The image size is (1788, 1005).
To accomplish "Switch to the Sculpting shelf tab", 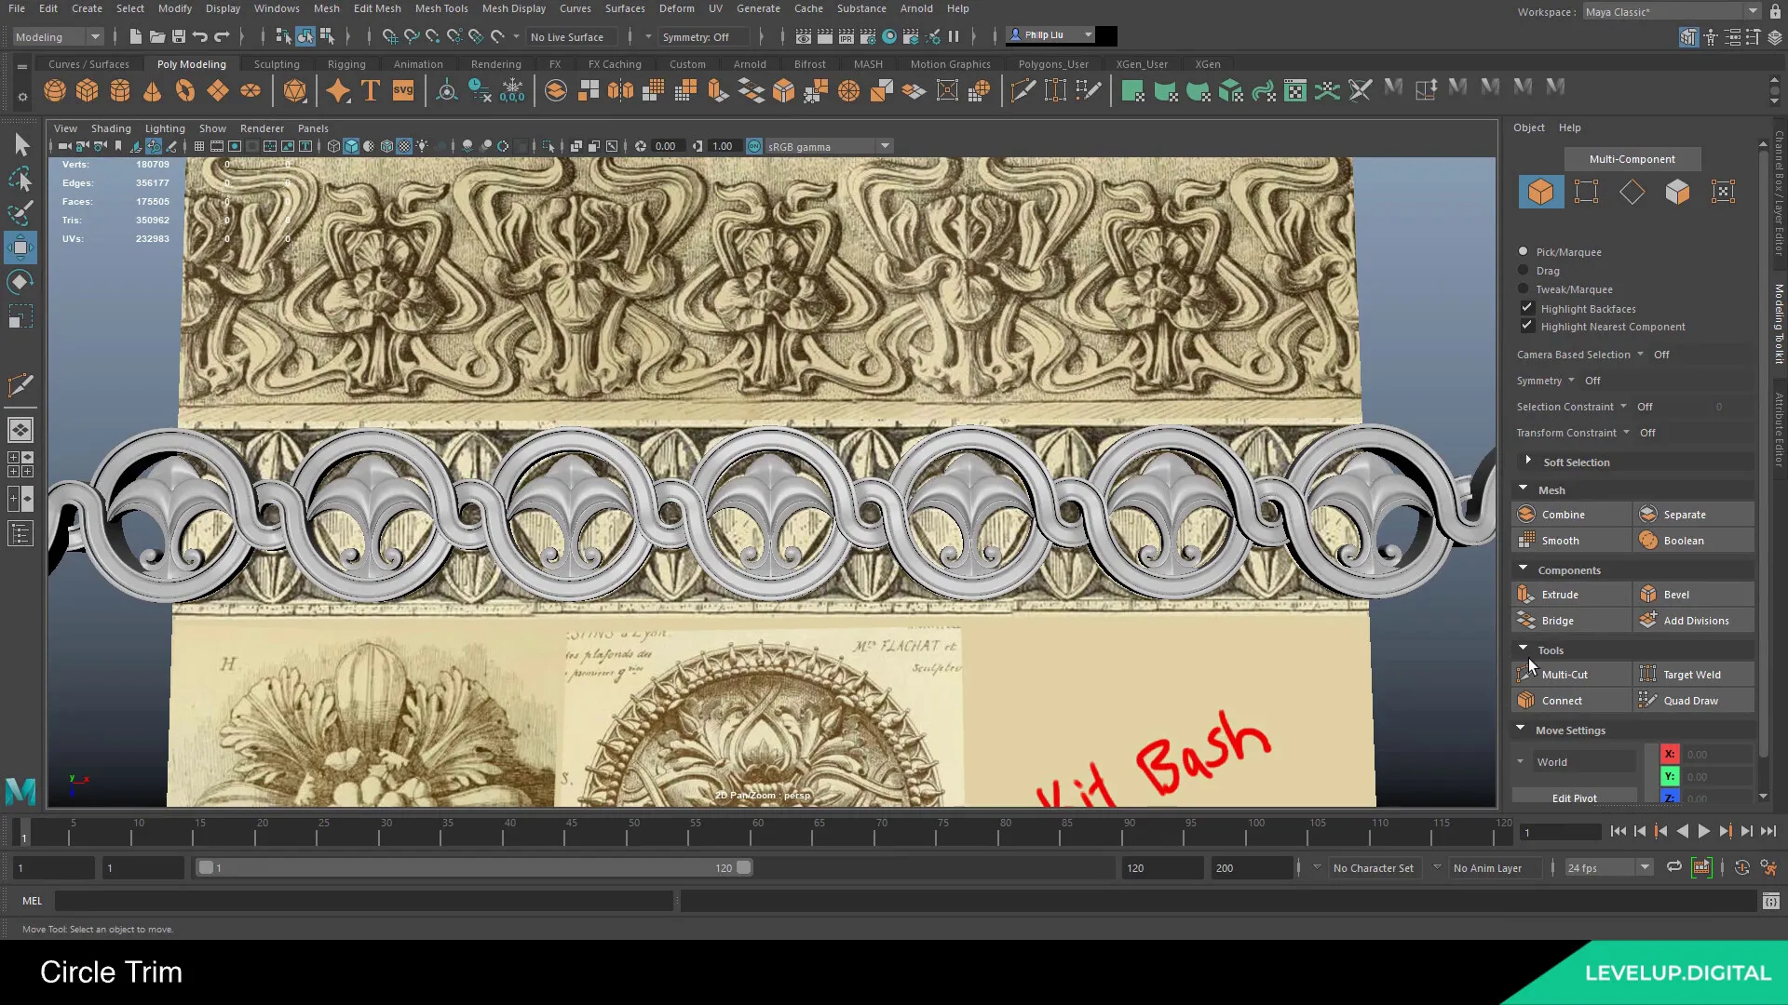I will click(277, 63).
